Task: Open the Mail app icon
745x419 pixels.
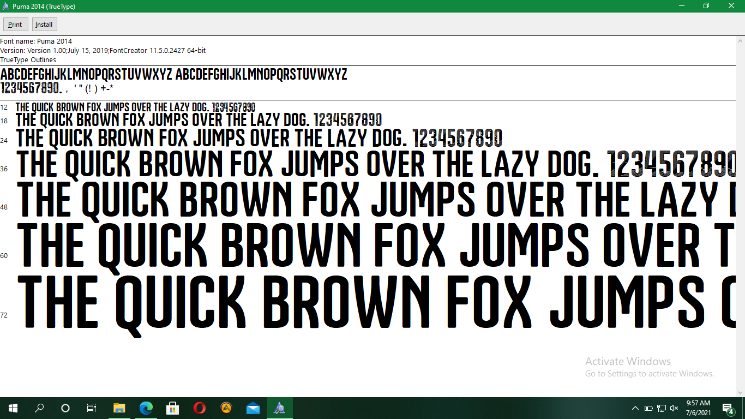Action: [x=252, y=408]
